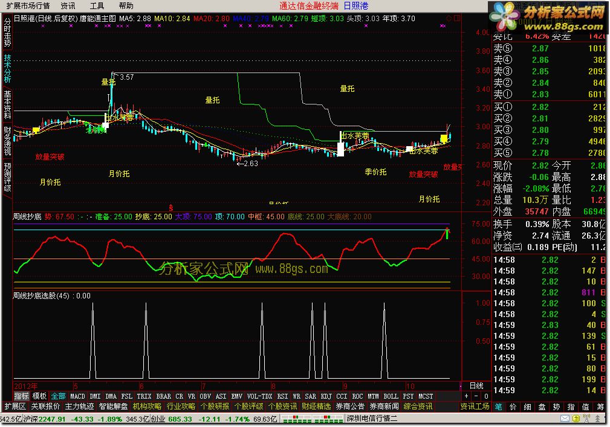The image size is (610, 427).
Task: Choose the MACD indicator
Action: pos(77,396)
